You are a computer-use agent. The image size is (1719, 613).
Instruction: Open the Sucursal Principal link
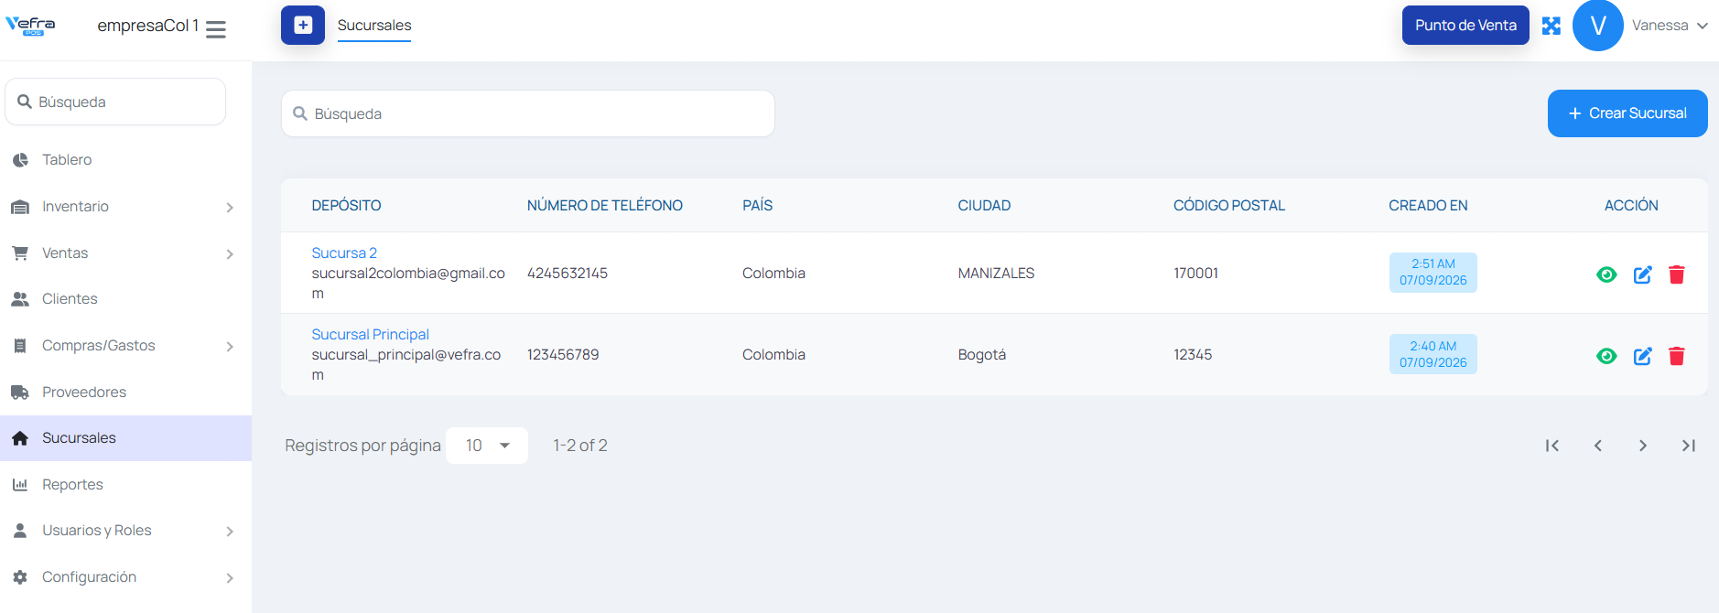tap(370, 335)
